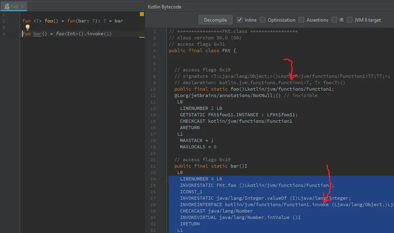Viewport: 394px width, 233px height.
Task: Click the yellow lightbulb intention icon
Action: (28, 27)
